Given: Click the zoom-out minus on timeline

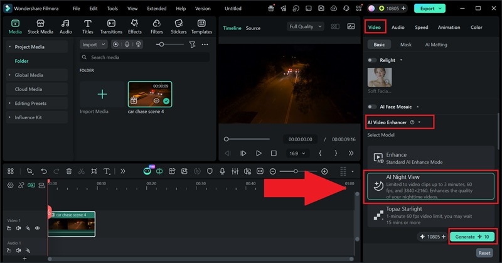Looking at the screenshot, I should (272, 171).
